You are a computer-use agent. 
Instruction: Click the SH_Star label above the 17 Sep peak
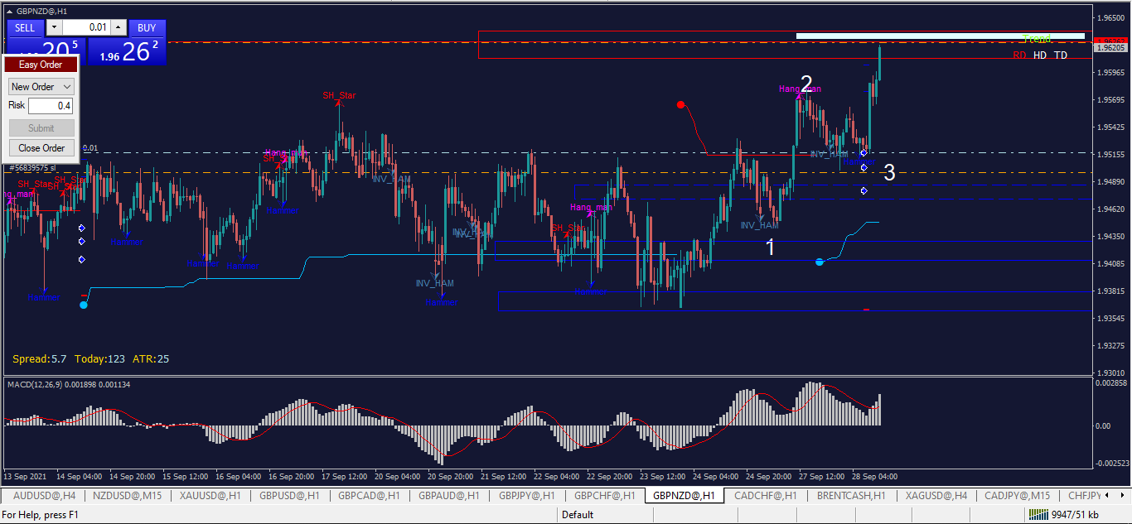tap(339, 96)
